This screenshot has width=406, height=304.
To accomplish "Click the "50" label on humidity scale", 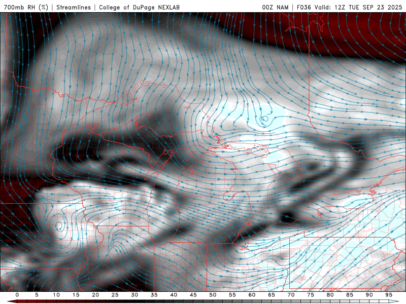I will pos(213,295).
